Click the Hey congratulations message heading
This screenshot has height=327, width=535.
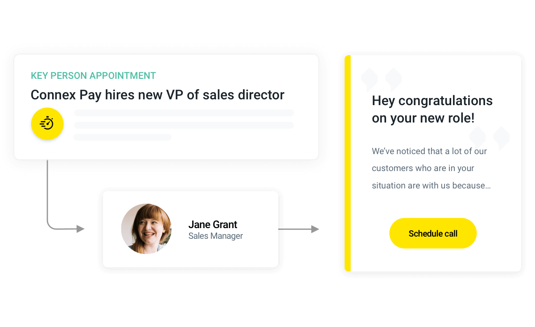[x=432, y=110]
